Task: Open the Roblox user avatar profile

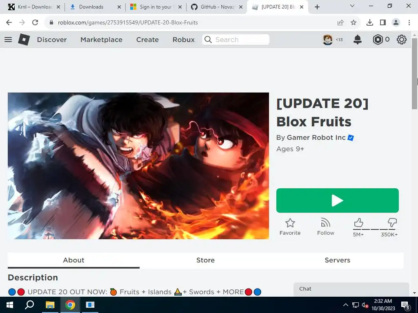Action: point(328,40)
